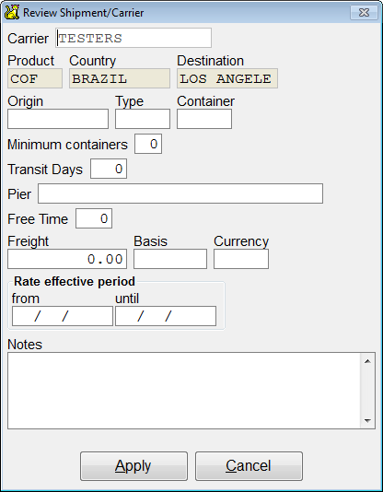Click the Minimum containers value box
383x492 pixels.
tap(148, 144)
